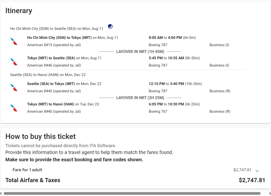Select 'Make sure to provide the exact booking' line
Image resolution: width=271 pixels, height=196 pixels.
[x=74, y=160]
